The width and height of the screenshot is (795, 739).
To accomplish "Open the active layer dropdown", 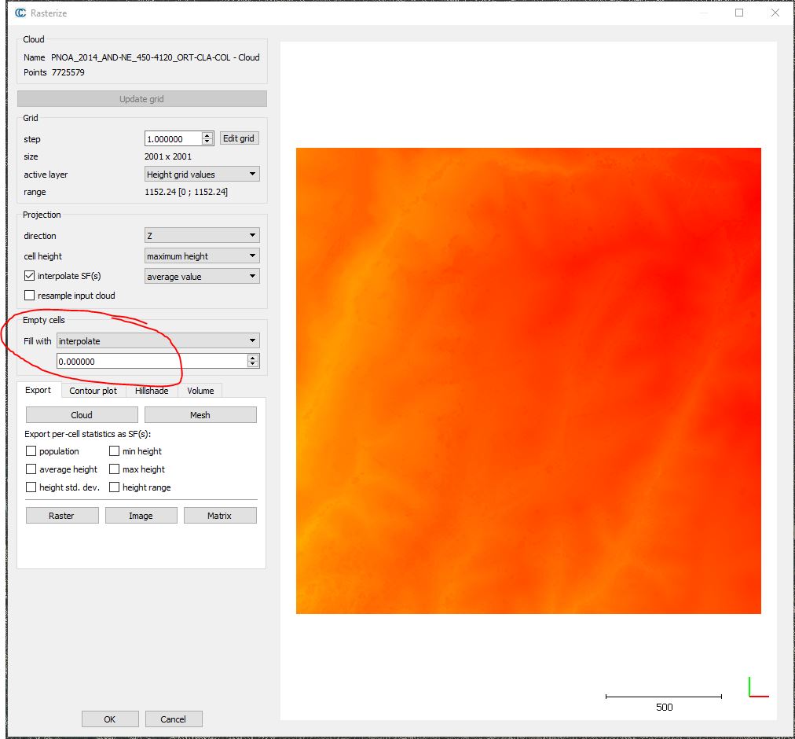I will tap(202, 175).
